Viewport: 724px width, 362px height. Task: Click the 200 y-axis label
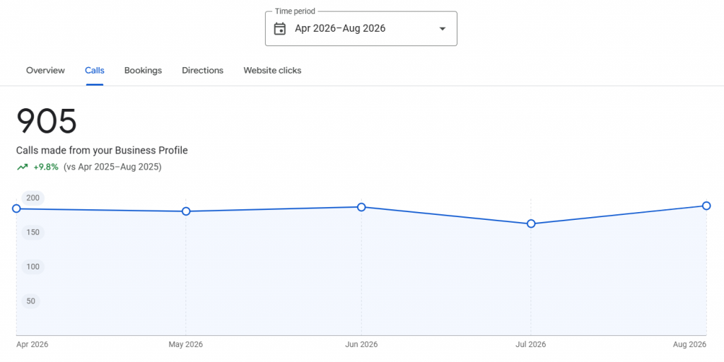point(33,198)
